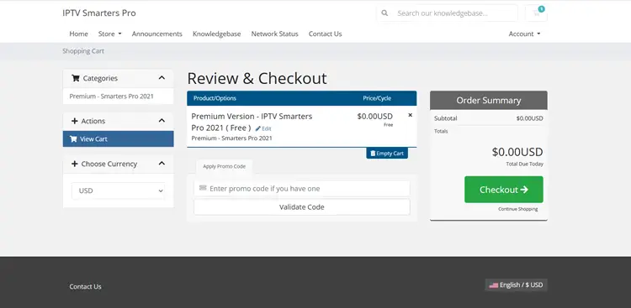Click the plus icon beside Actions

(74, 121)
